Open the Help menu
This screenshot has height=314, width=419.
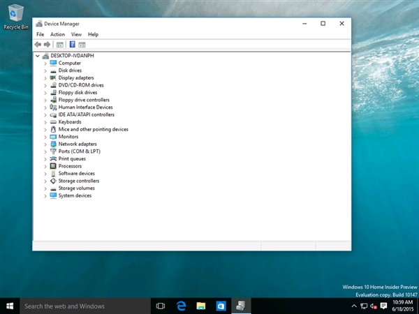tap(93, 34)
